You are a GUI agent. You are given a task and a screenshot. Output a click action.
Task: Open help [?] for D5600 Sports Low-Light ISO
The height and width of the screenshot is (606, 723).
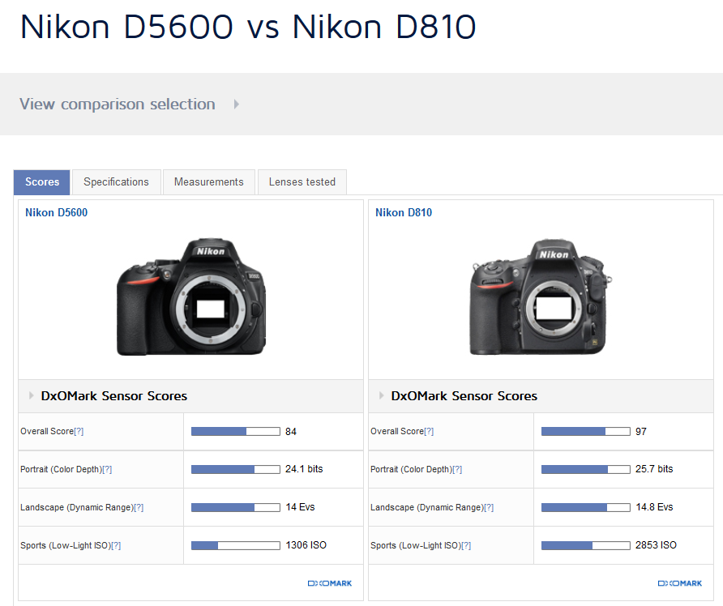click(116, 545)
